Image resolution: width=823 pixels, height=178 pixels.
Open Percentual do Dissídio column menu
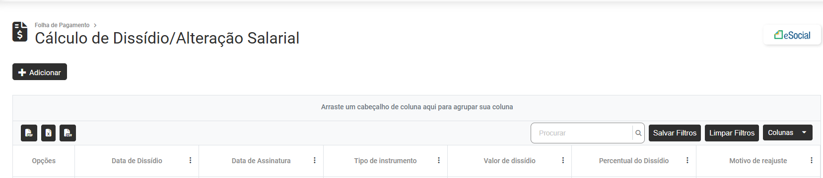click(x=687, y=161)
